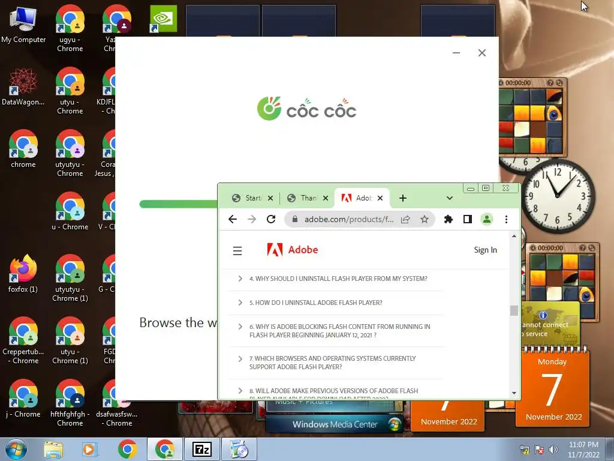Screen dimensions: 614x461
Task: Open the My Computer desktop icon
Action: (23, 25)
